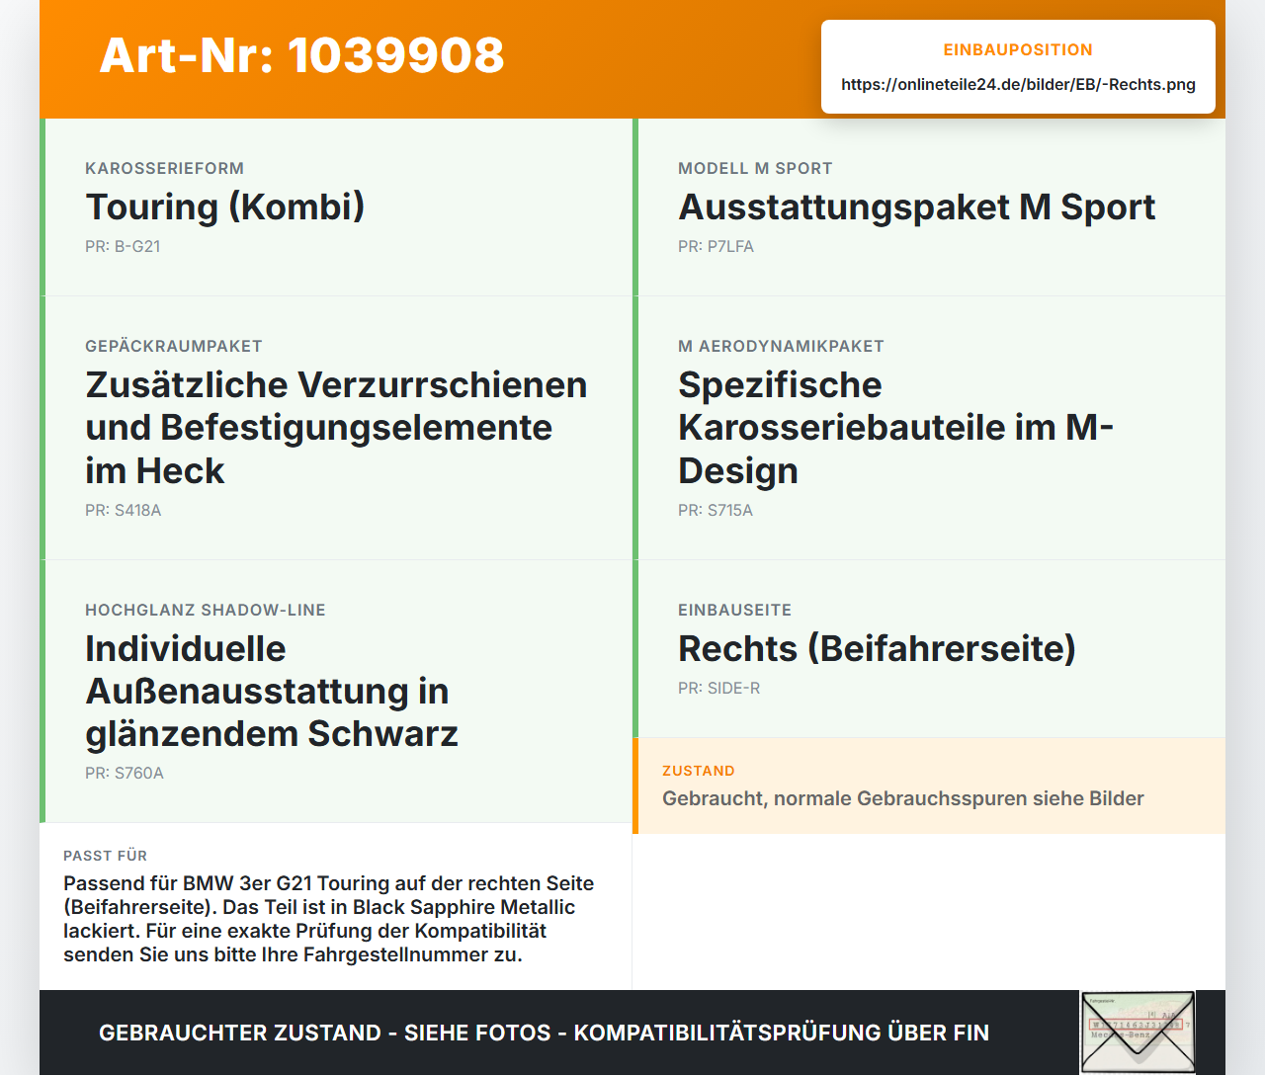Click the Einbauposition label
Screen dimensions: 1265x1076
(1018, 50)
